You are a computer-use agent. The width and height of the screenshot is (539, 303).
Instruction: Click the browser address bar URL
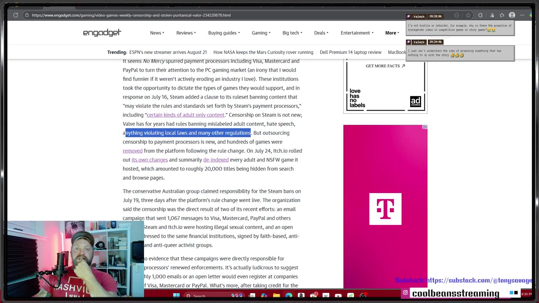coord(131,15)
